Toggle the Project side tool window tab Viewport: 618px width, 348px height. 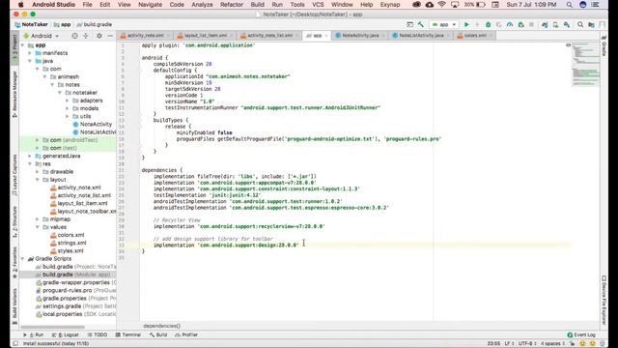coord(14,47)
